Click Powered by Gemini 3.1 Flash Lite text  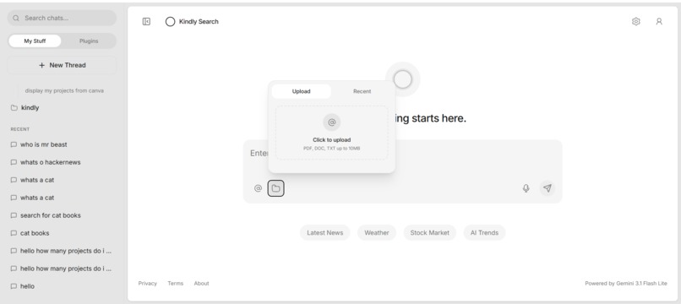(x=626, y=283)
